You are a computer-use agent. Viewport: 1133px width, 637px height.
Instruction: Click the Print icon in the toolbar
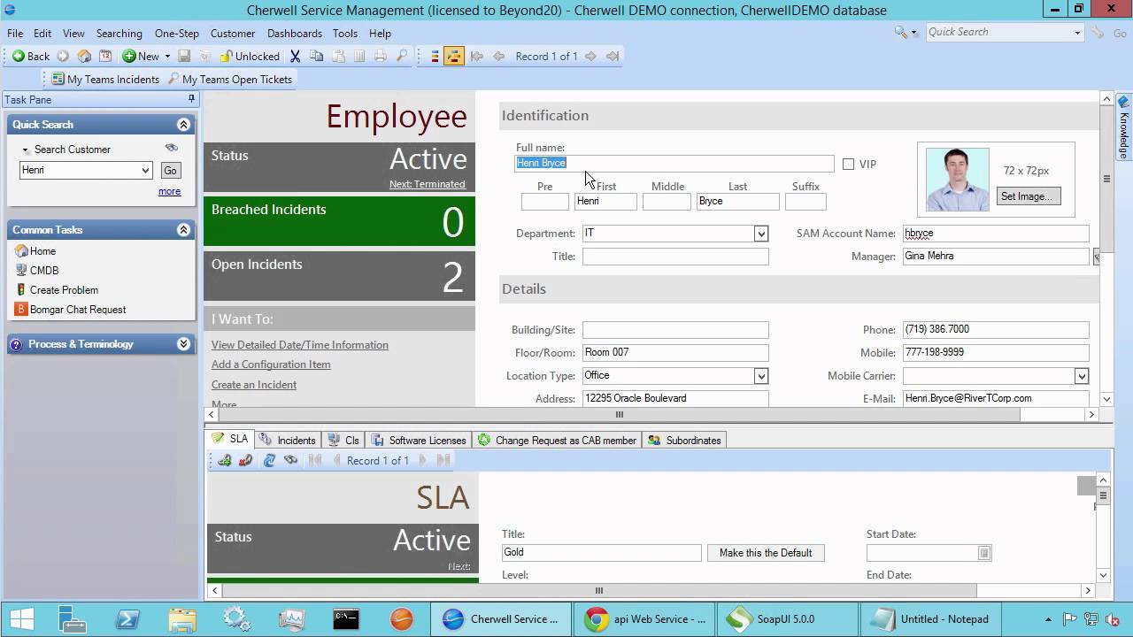(x=381, y=56)
